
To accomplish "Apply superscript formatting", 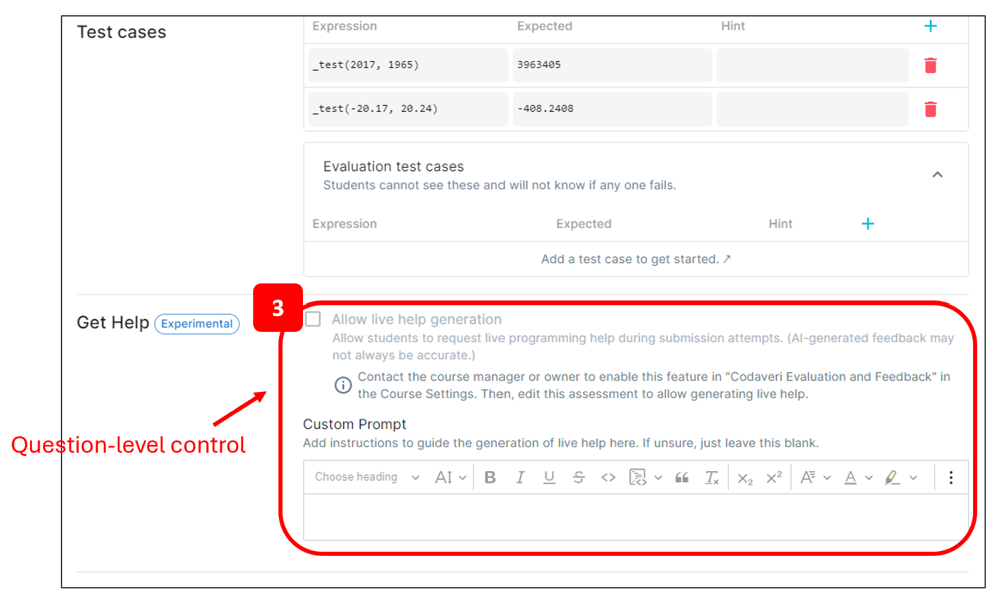I will point(774,477).
